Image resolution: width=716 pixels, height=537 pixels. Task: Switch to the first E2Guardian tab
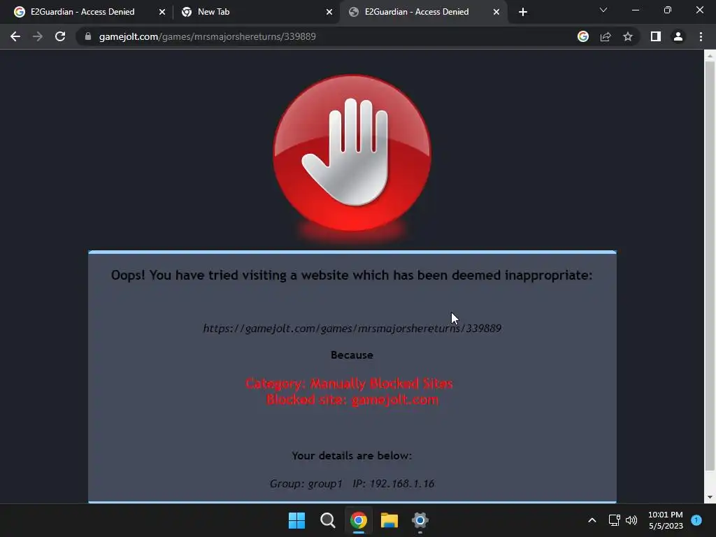pyautogui.click(x=83, y=12)
